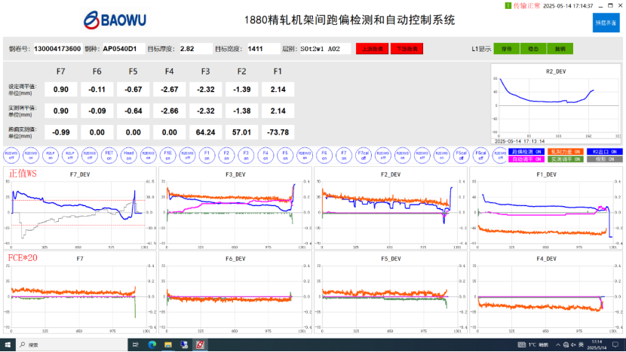Click the 预摆界面 button at top right
The height and width of the screenshot is (352, 626).
[x=606, y=23]
